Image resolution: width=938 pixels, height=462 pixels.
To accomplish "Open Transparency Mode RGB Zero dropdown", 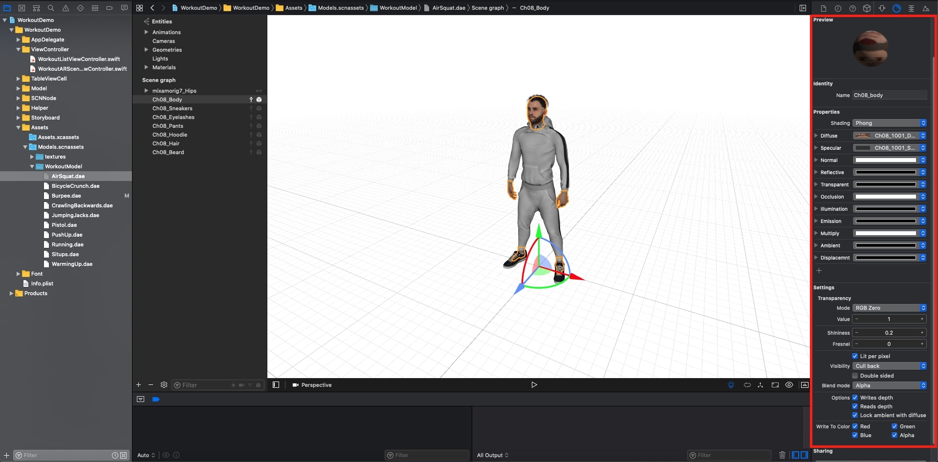I will point(890,308).
